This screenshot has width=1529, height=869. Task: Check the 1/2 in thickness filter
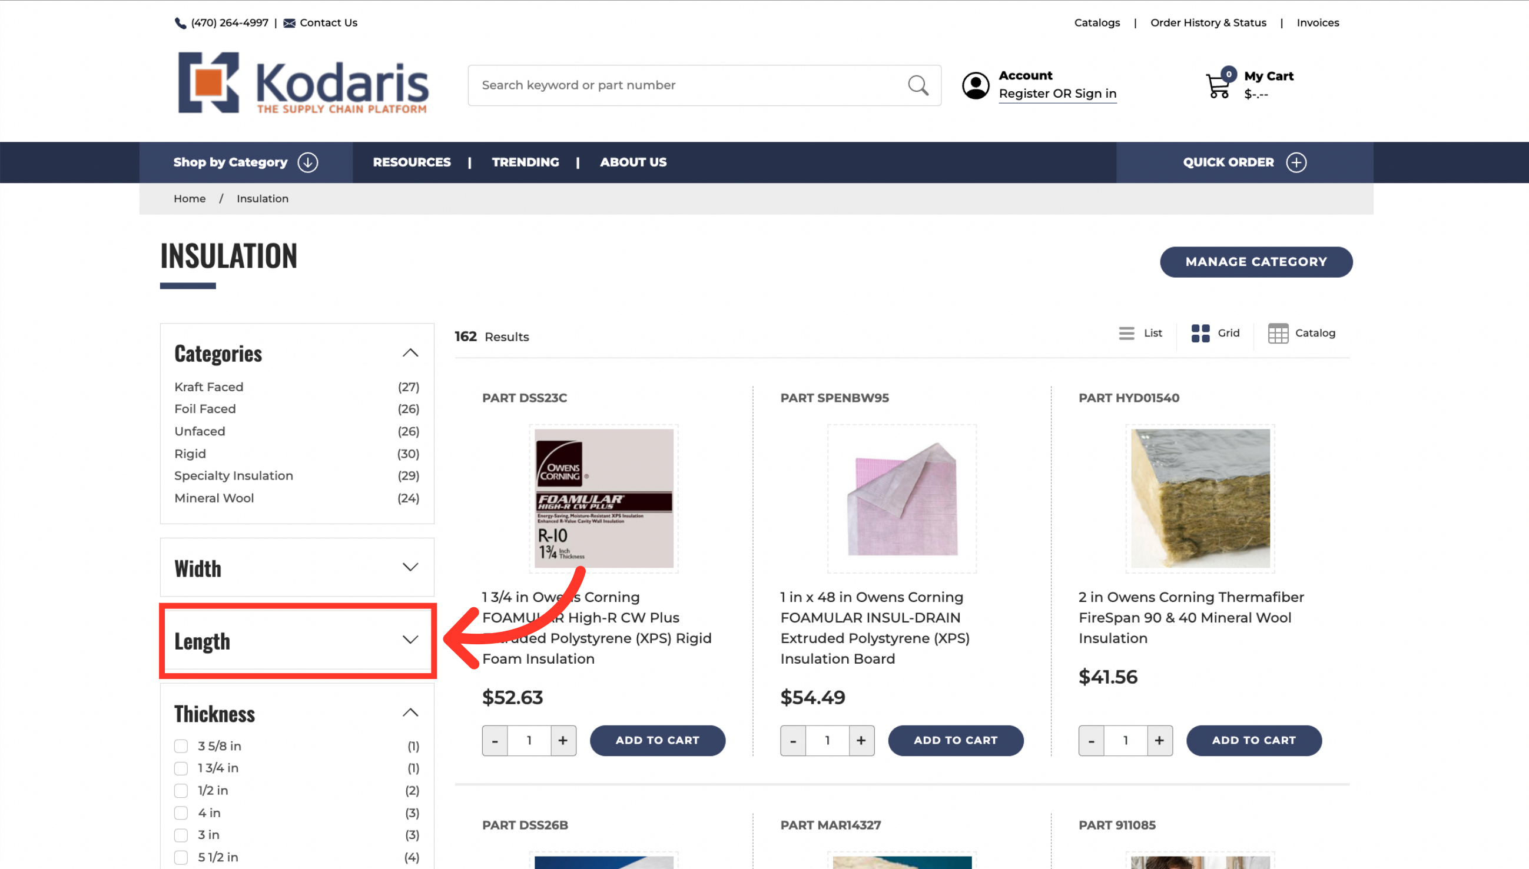[181, 790]
